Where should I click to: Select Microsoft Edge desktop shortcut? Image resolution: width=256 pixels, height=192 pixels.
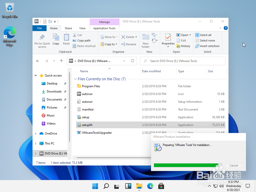[10, 36]
